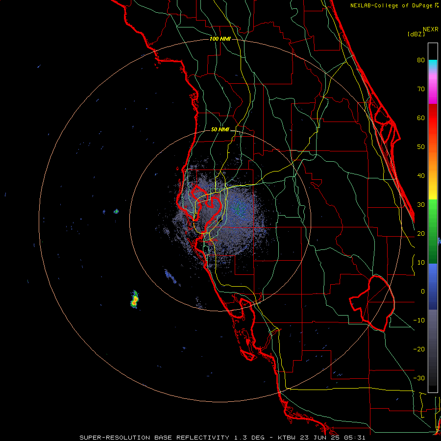Screen dimensions: 441x441
Task: Click the -20 value on the dBZ scale
Action: pos(419,349)
